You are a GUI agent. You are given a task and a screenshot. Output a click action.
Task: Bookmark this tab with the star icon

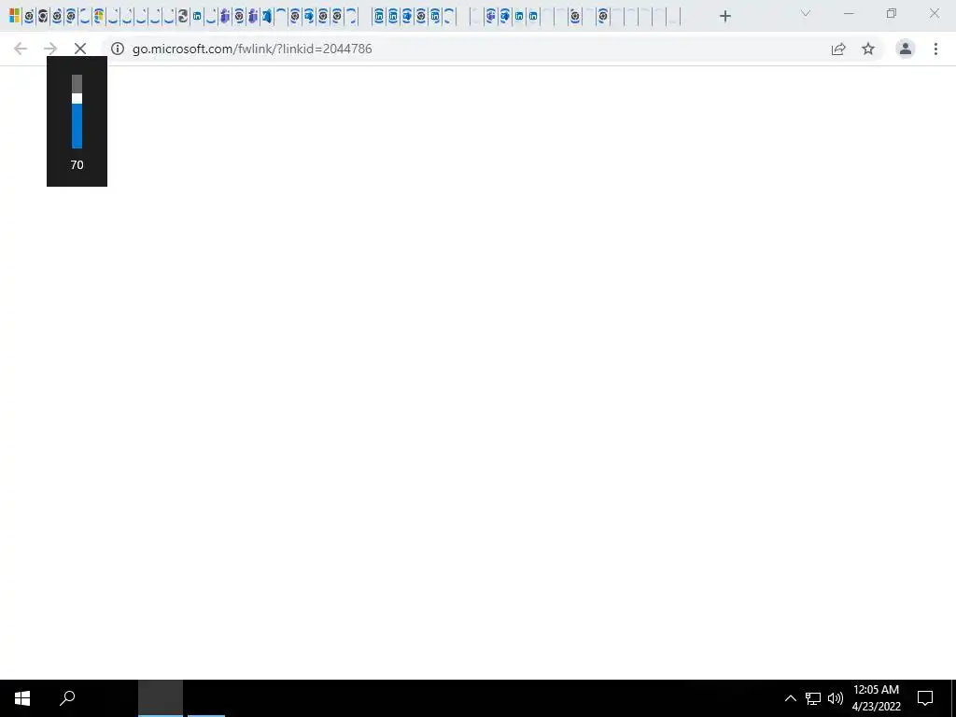(x=868, y=49)
